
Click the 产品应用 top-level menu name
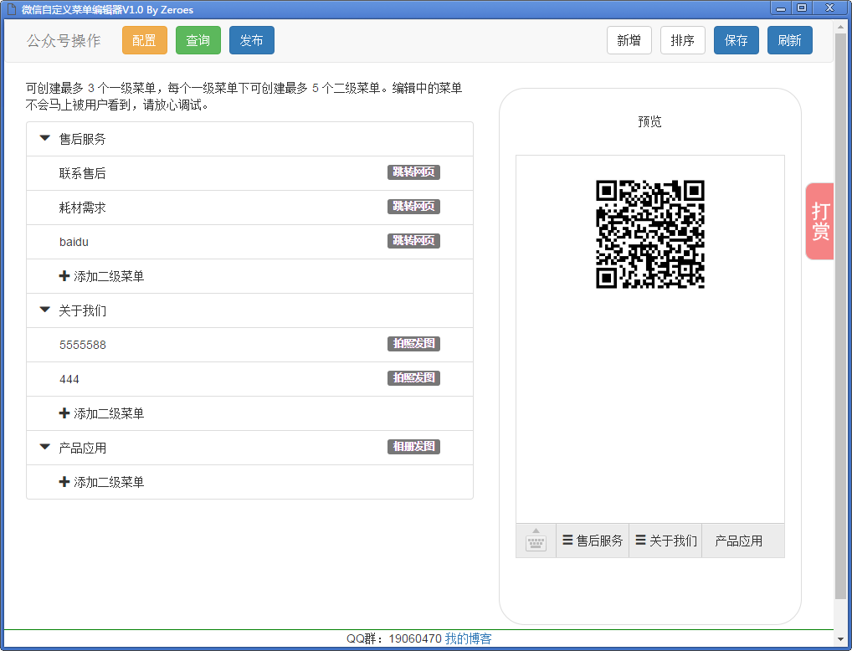82,449
